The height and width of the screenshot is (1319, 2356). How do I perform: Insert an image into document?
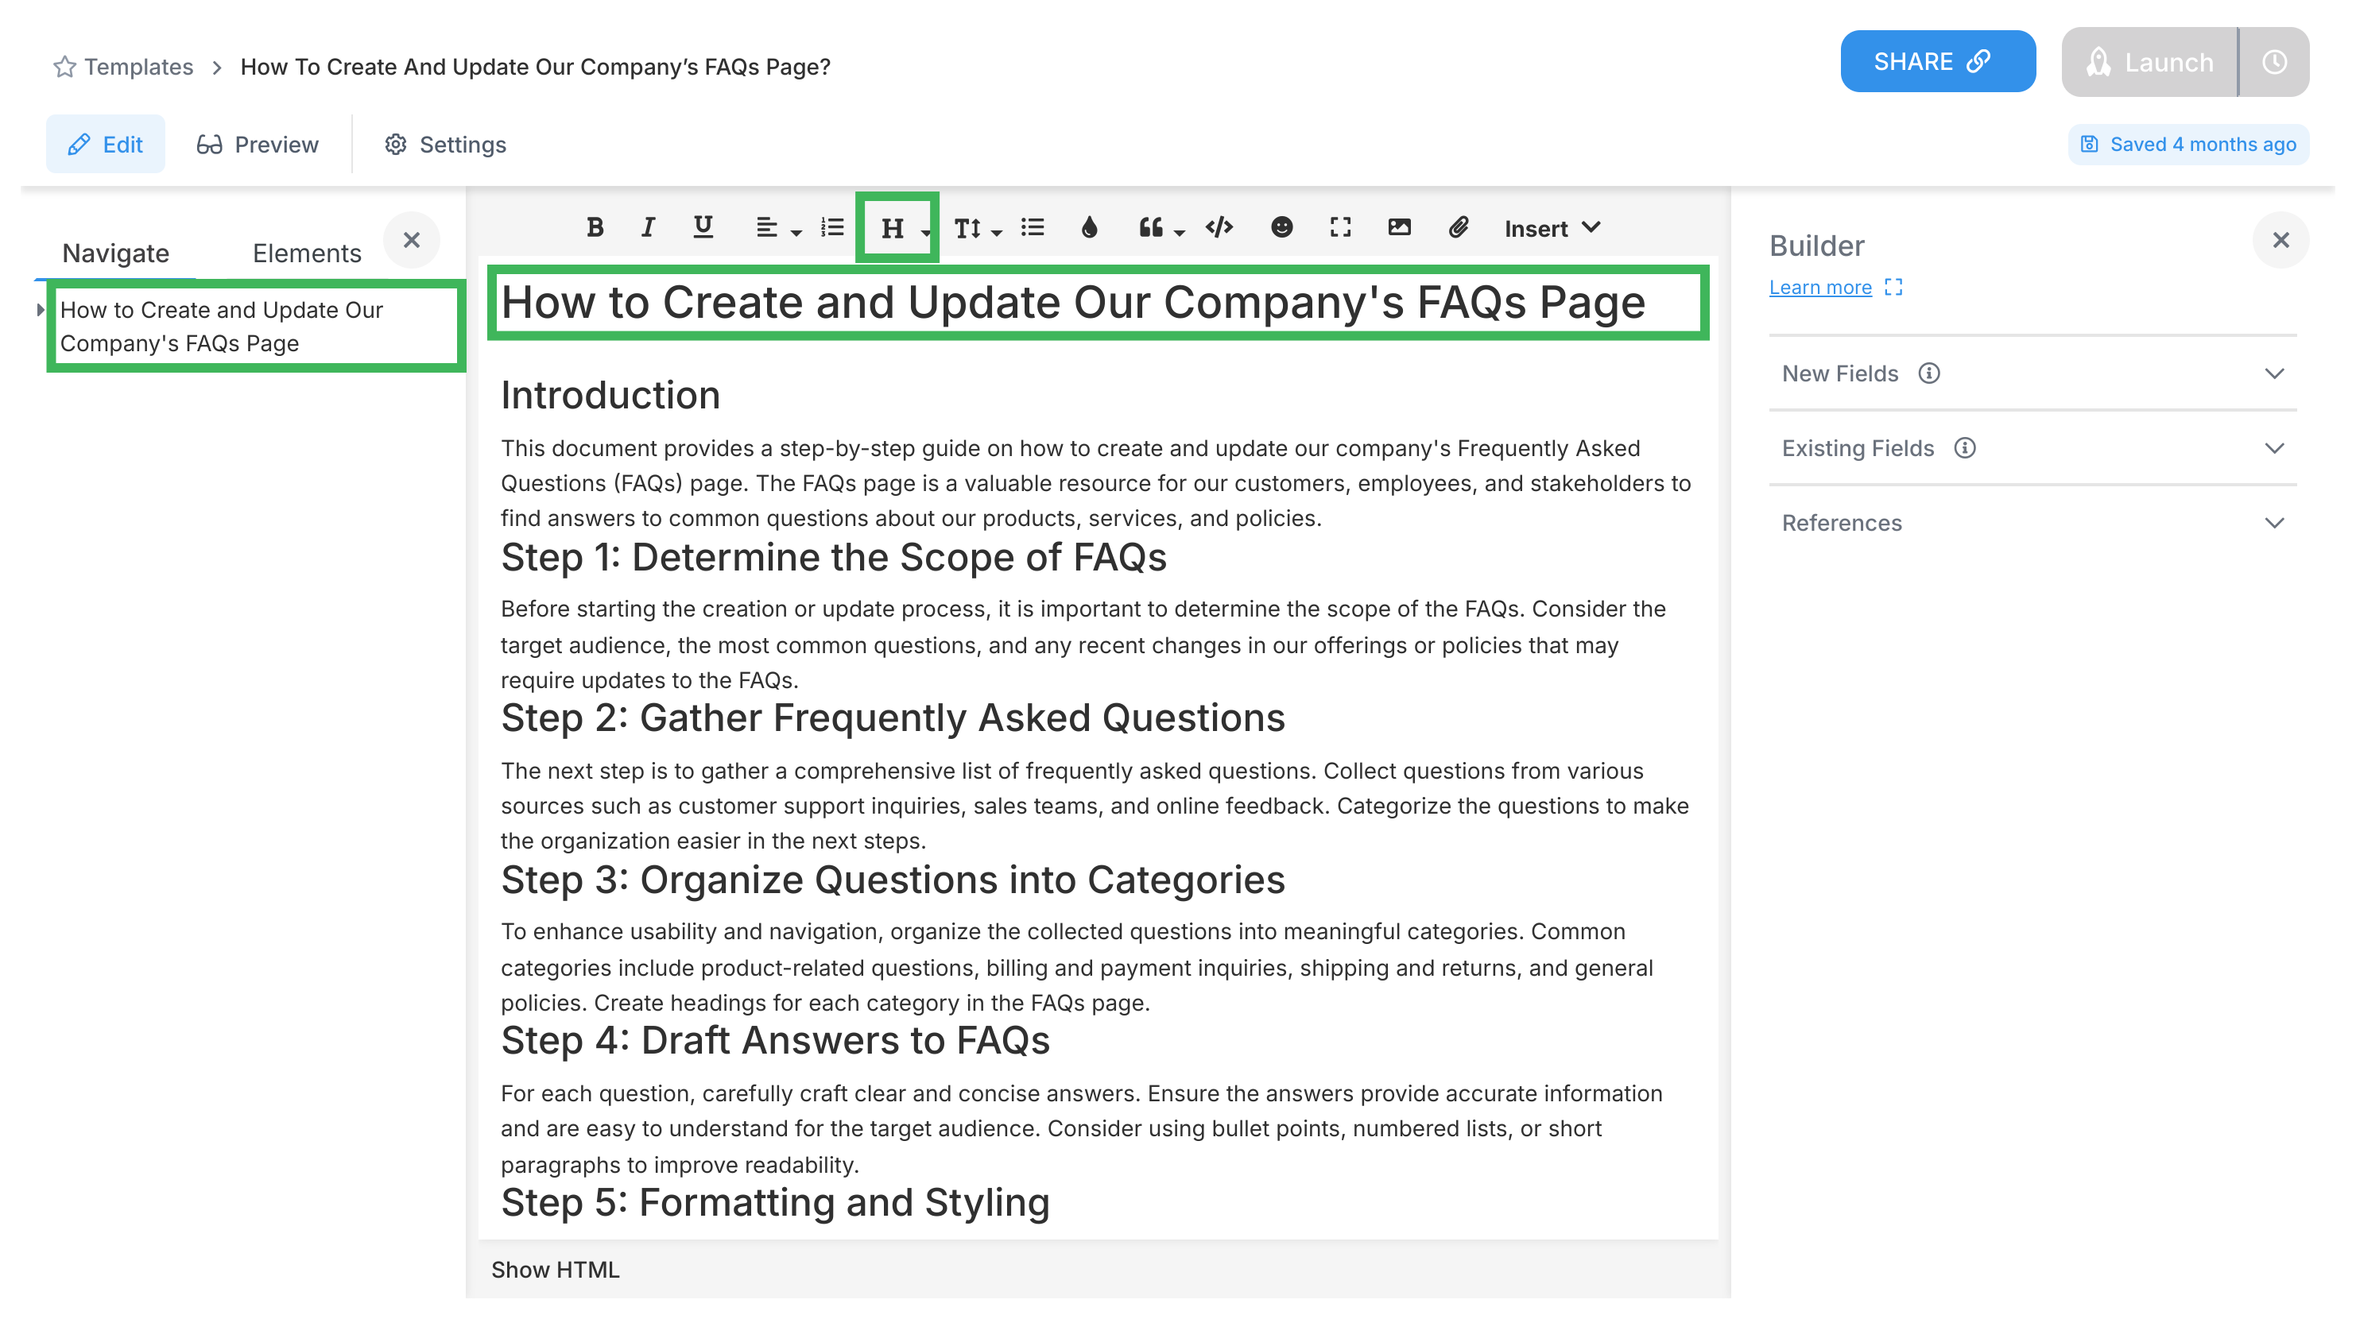tap(1398, 228)
